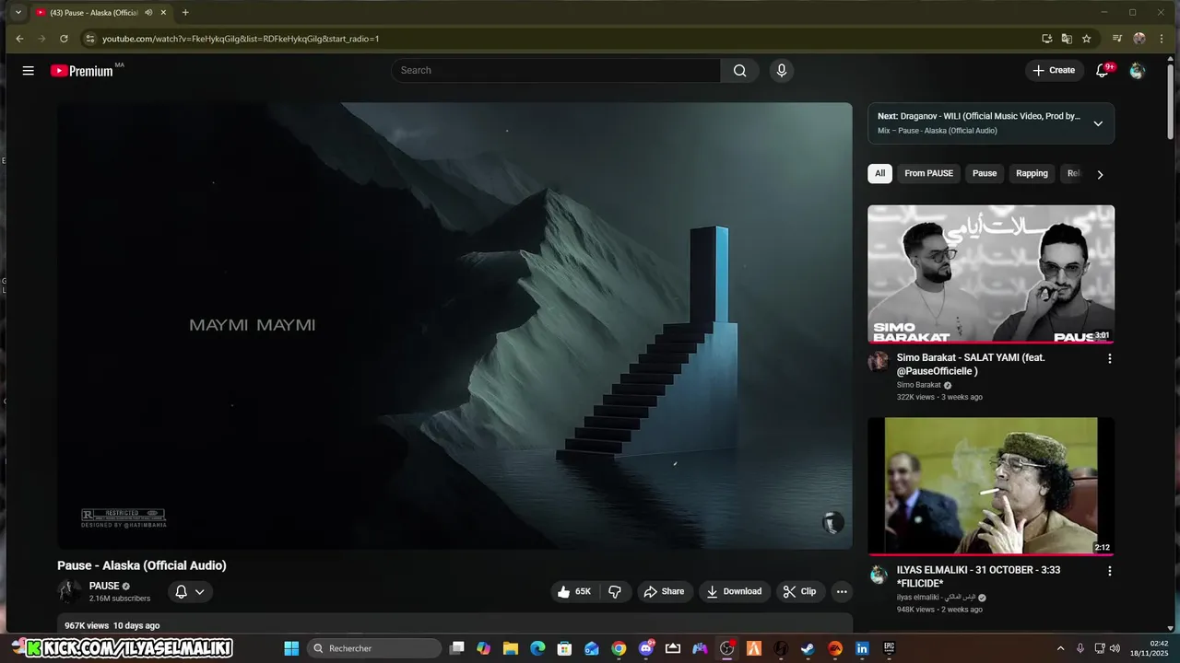Click the browser address bar URL
The height and width of the screenshot is (663, 1180).
point(241,39)
